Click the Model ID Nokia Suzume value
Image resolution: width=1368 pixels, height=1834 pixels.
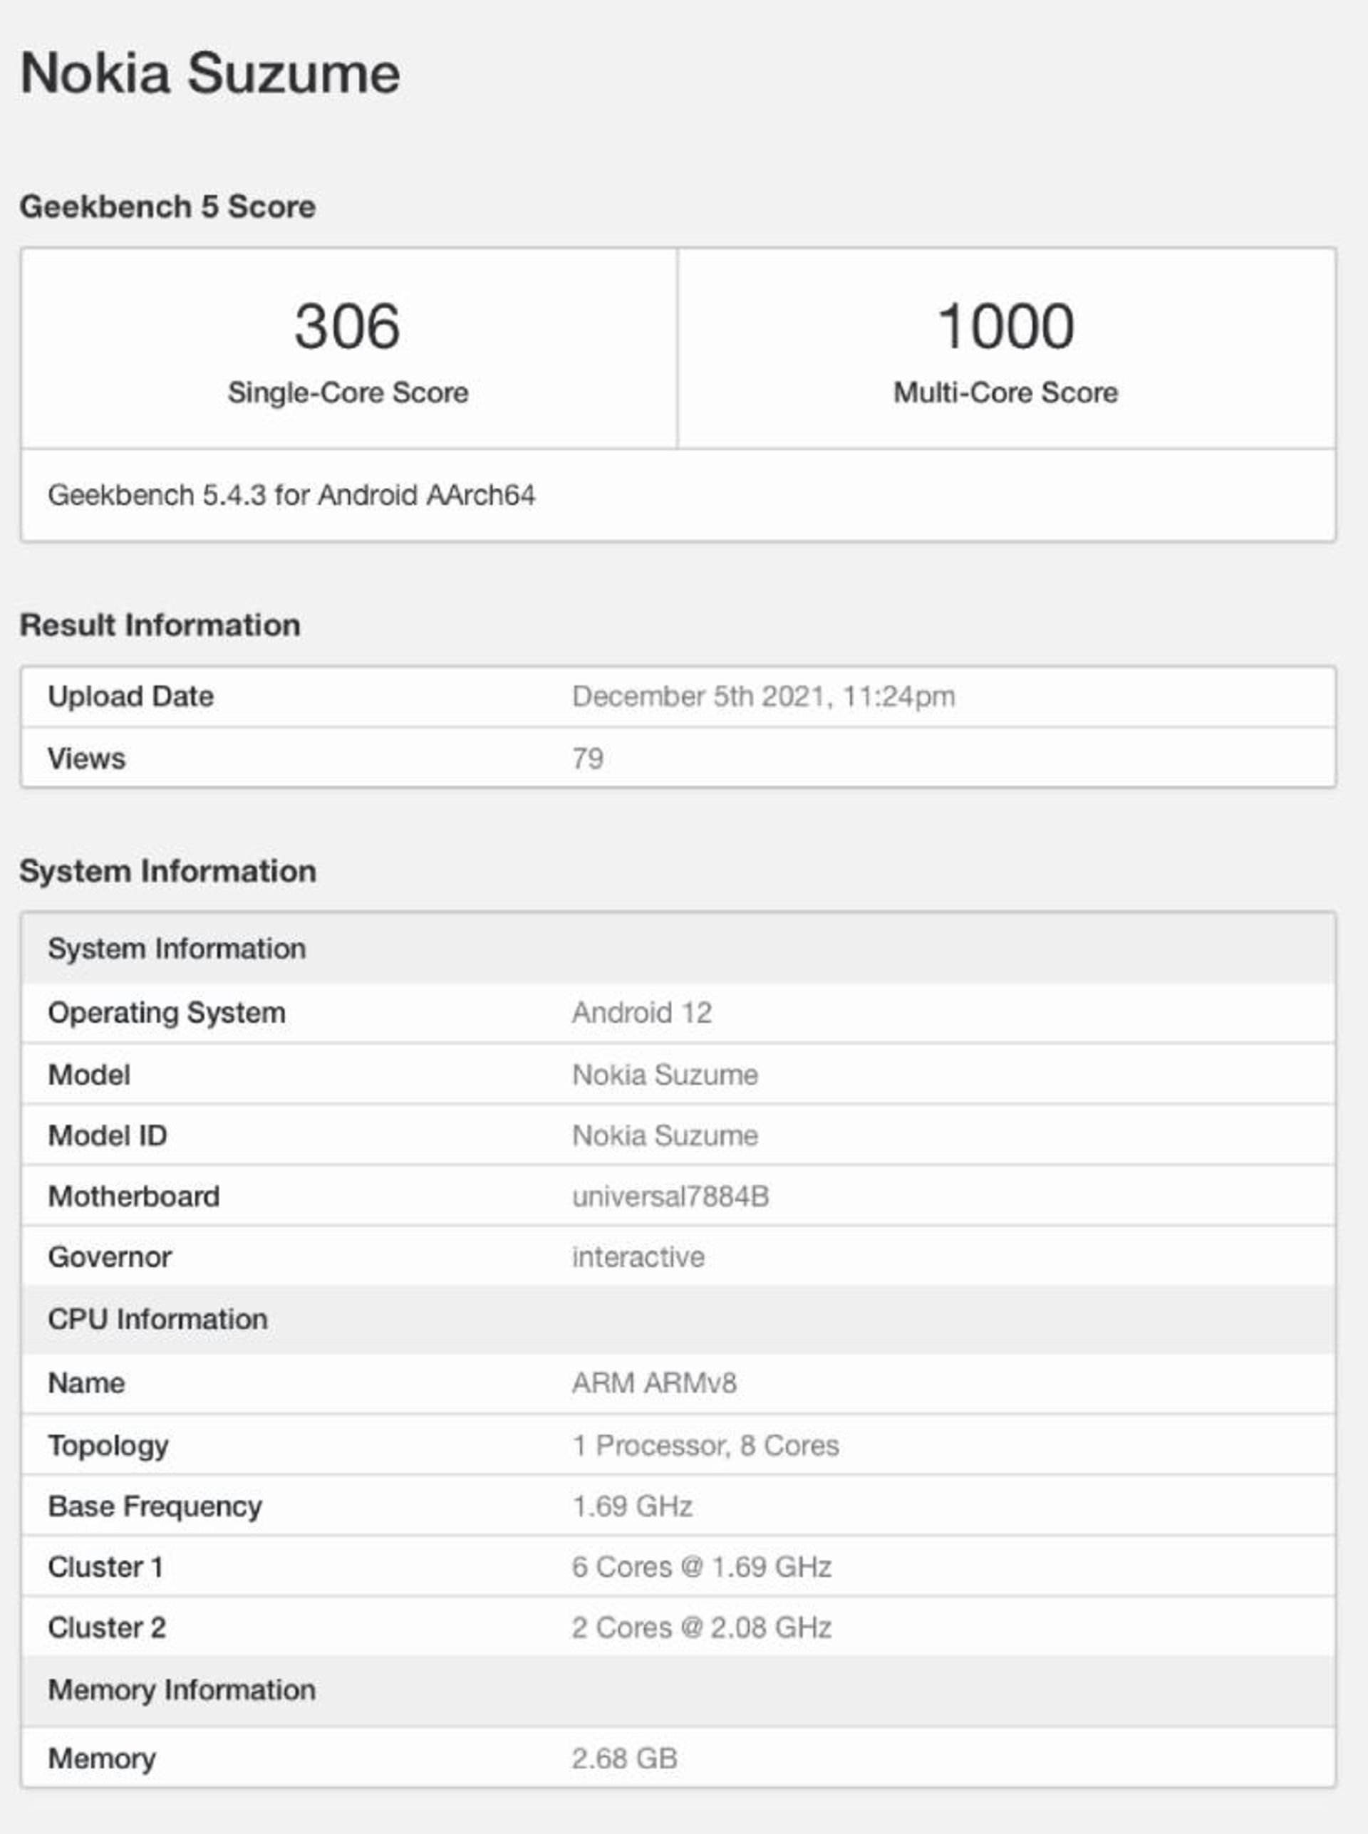[x=665, y=1135]
